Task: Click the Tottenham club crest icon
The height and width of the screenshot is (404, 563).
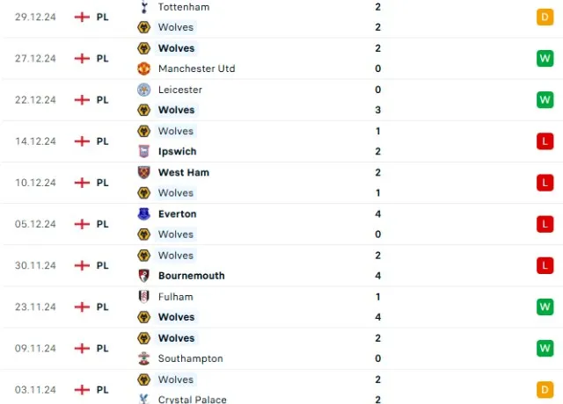Action: [143, 7]
